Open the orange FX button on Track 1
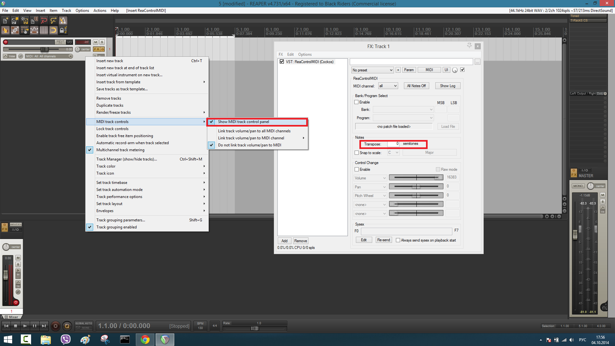 click(x=97, y=49)
